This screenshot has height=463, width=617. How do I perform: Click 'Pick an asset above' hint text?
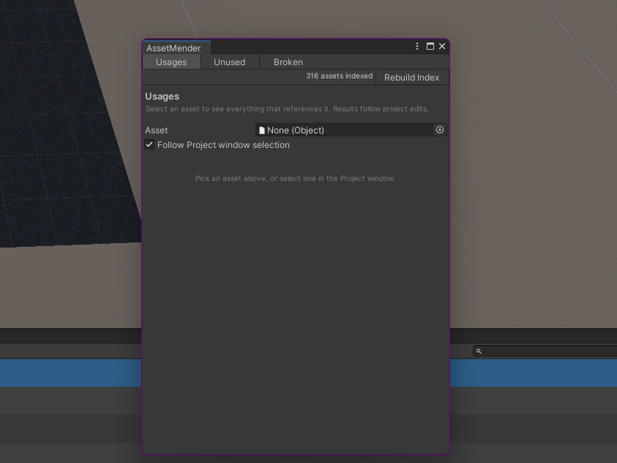pos(295,178)
